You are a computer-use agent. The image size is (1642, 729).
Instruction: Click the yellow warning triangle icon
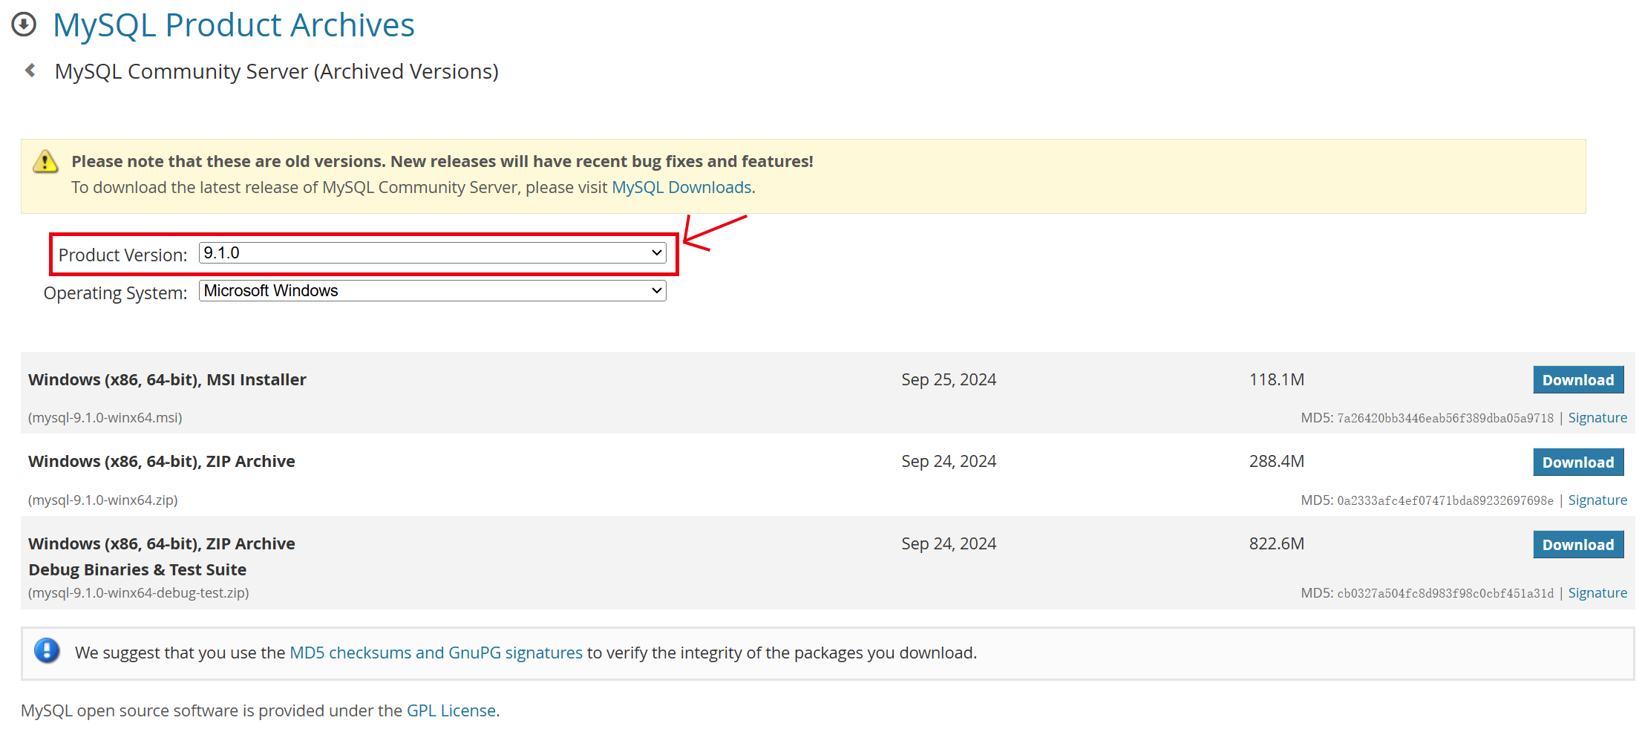pos(45,161)
